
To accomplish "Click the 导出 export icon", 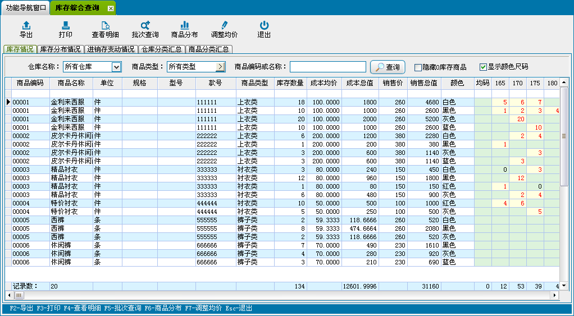I will click(26, 25).
